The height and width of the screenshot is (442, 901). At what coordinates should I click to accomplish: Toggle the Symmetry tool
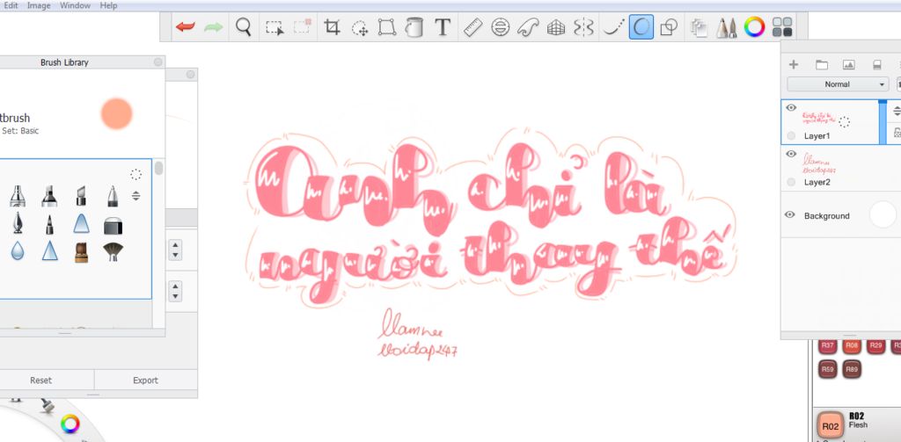(x=583, y=27)
